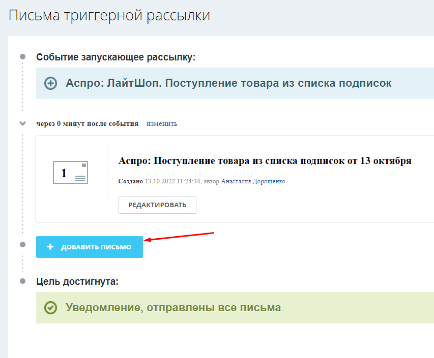434x358 pixels.
Task: Click the heading 'Письма триггерной рассылки'
Action: [x=109, y=15]
